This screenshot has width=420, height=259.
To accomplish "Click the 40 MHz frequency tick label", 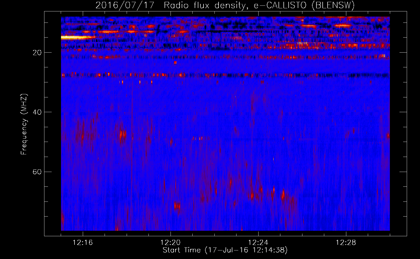I will click(x=37, y=112).
